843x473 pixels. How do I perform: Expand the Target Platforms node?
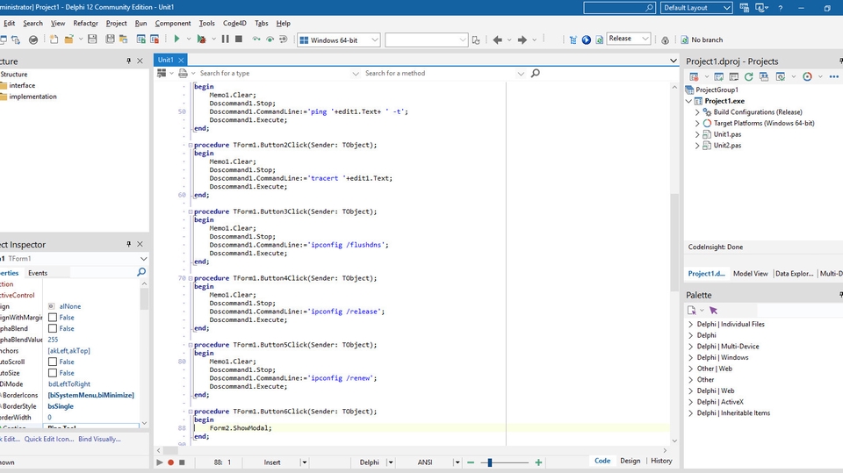coord(697,123)
